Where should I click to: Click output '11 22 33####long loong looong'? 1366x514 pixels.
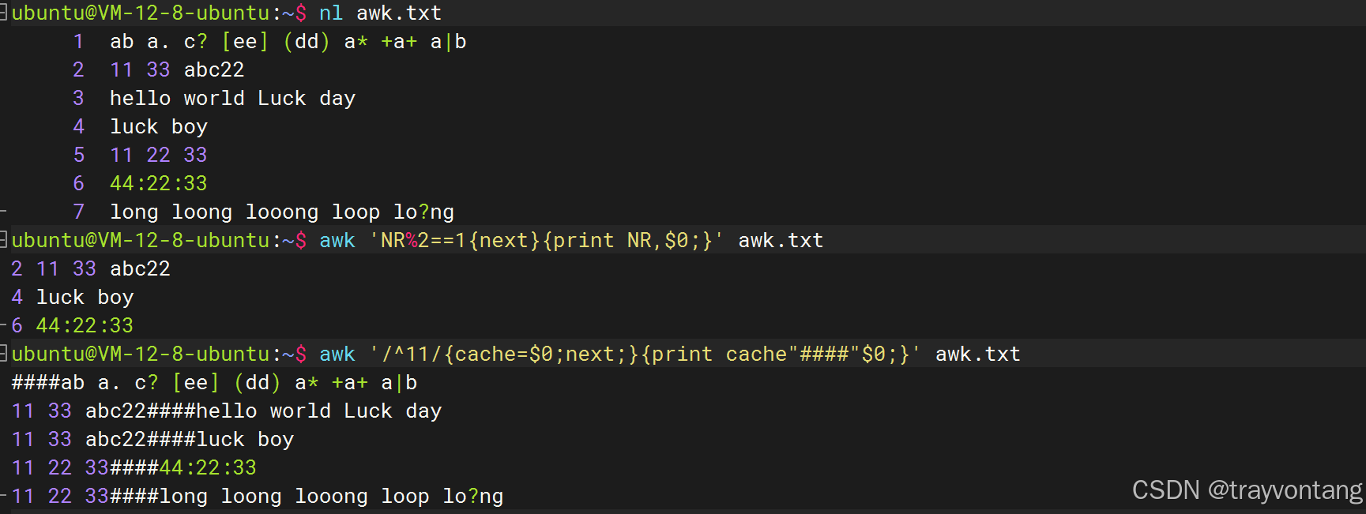pos(258,497)
